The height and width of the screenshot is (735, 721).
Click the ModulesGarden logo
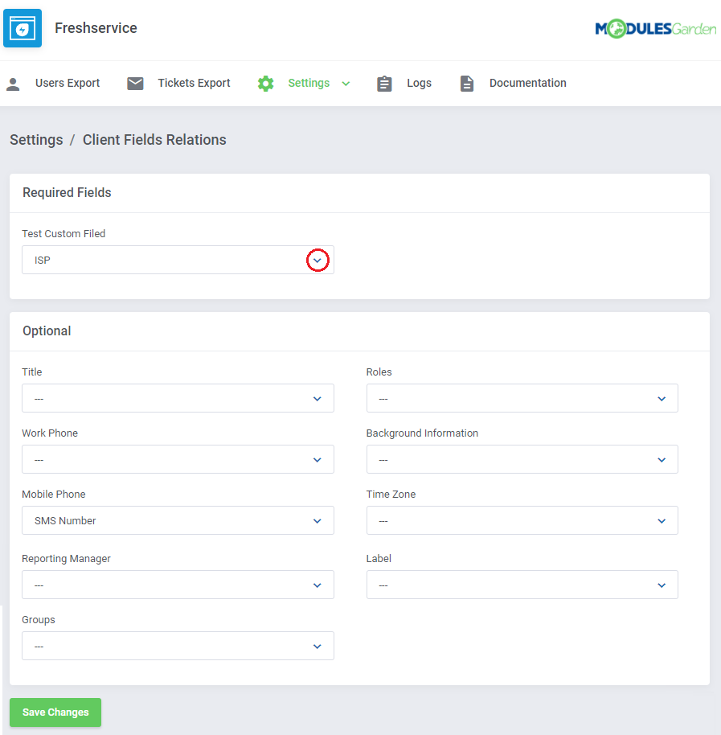click(x=655, y=29)
